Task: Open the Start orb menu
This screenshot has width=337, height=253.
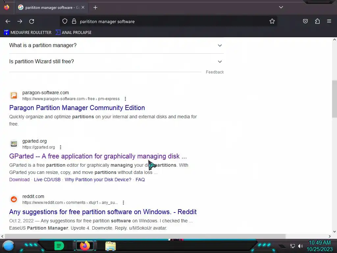Action: pos(9,246)
